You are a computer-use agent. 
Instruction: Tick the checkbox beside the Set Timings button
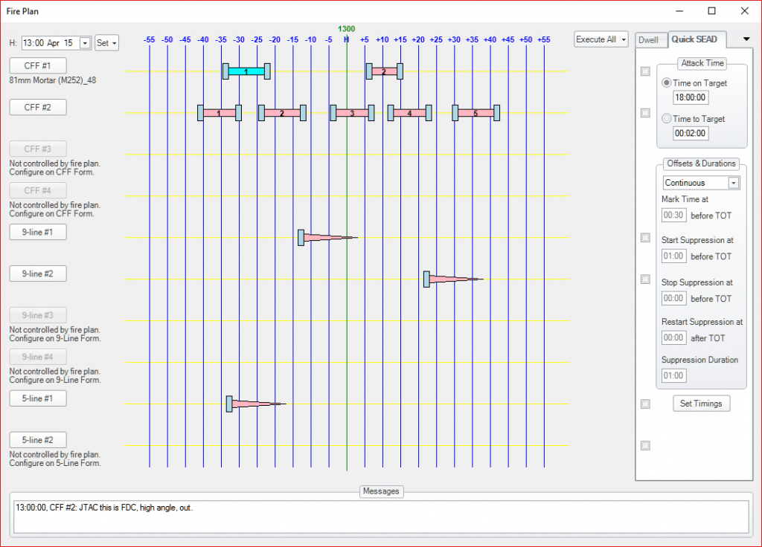[645, 404]
